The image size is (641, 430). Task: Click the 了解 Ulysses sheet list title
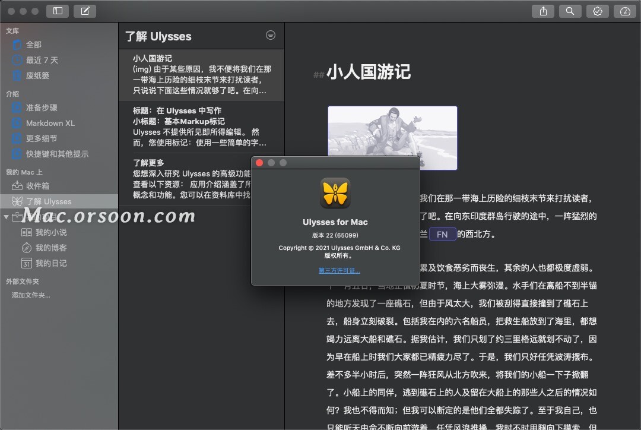pyautogui.click(x=158, y=36)
